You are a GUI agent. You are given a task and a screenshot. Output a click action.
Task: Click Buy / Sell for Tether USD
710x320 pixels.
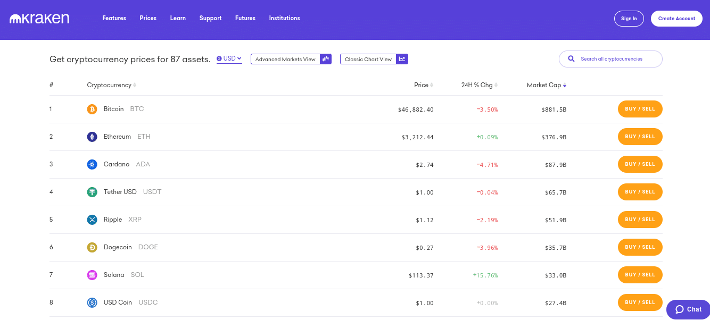click(640, 192)
